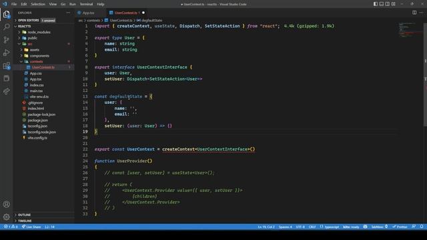Expand the components folder
This screenshot has width=427, height=240.
point(43,56)
